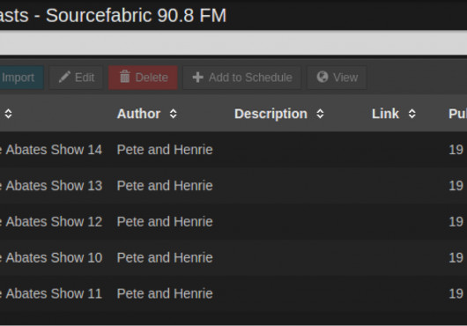Viewport: 467px width, 326px height.
Task: Click the Edit button with pencil icon
Action: click(77, 78)
